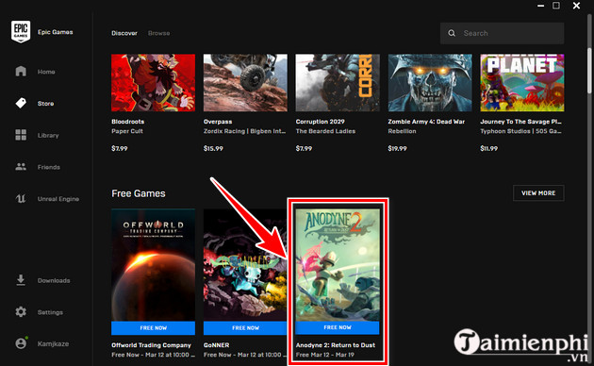This screenshot has width=594, height=366.
Task: Click the Corruption 2029 title text
Action: coord(321,122)
